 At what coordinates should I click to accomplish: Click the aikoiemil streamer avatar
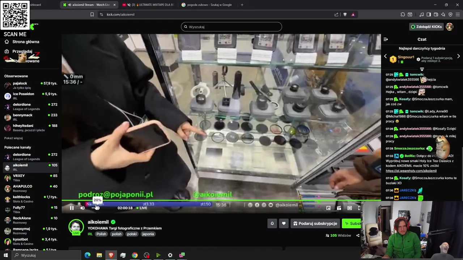tap(76, 227)
